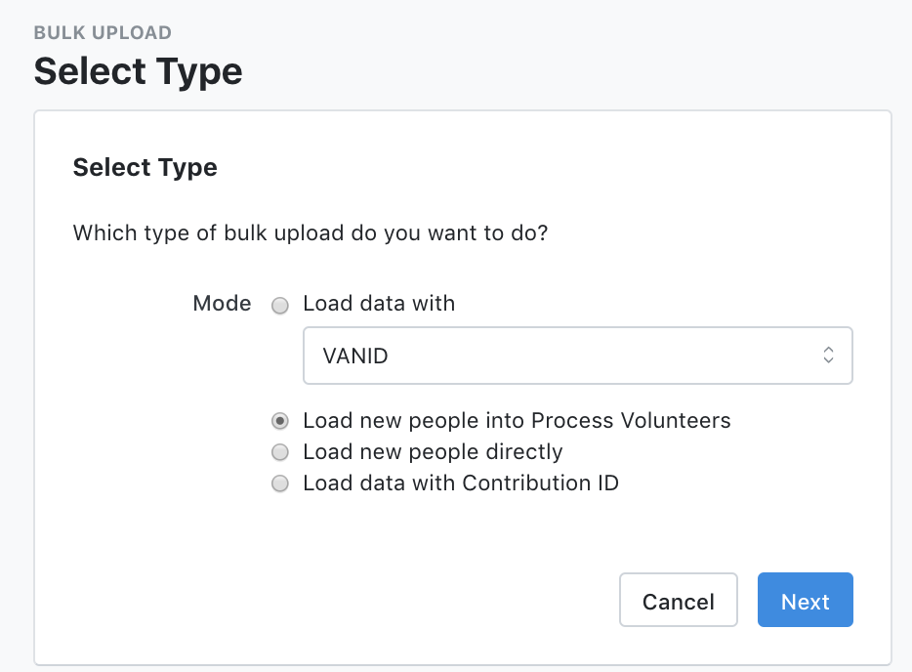912x672 pixels.
Task: Pick the Load data with Contribution ID radio
Action: point(280,483)
